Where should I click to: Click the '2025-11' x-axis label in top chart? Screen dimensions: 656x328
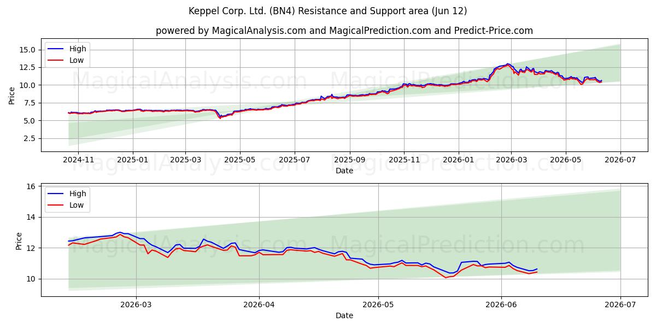tap(404, 160)
